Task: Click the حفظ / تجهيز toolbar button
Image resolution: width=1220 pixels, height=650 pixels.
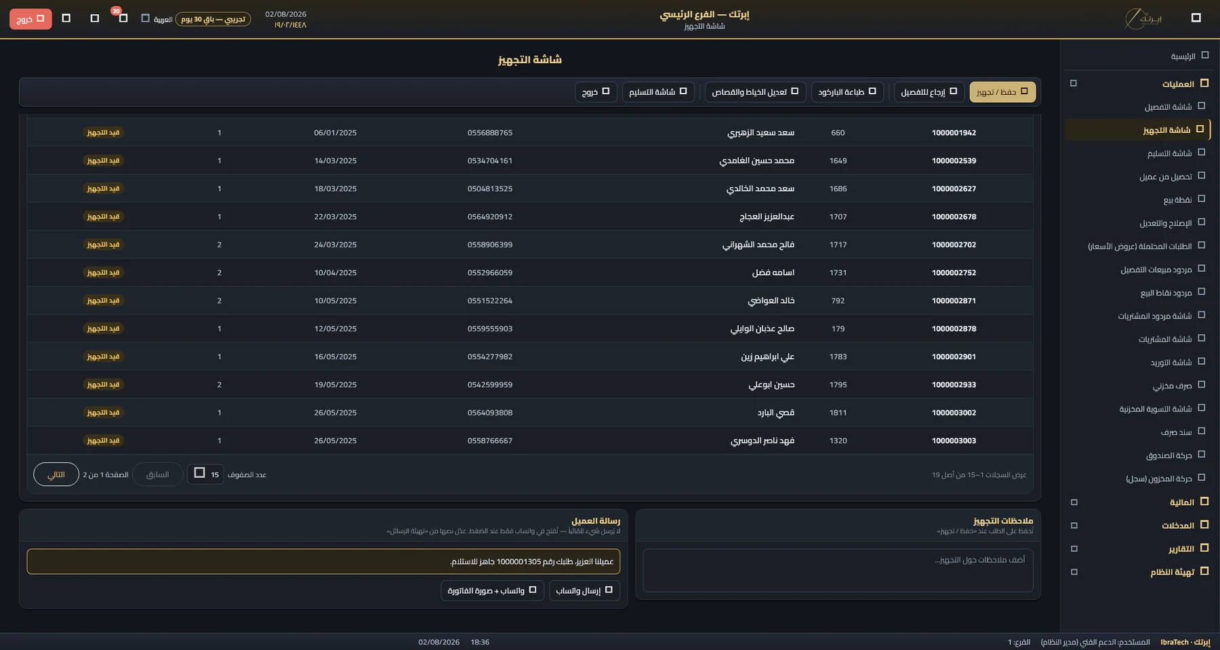Action: coord(1002,92)
